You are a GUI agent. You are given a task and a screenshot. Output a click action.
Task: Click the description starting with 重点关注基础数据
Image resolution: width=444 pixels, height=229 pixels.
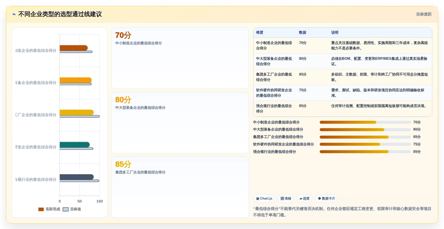[380, 46]
